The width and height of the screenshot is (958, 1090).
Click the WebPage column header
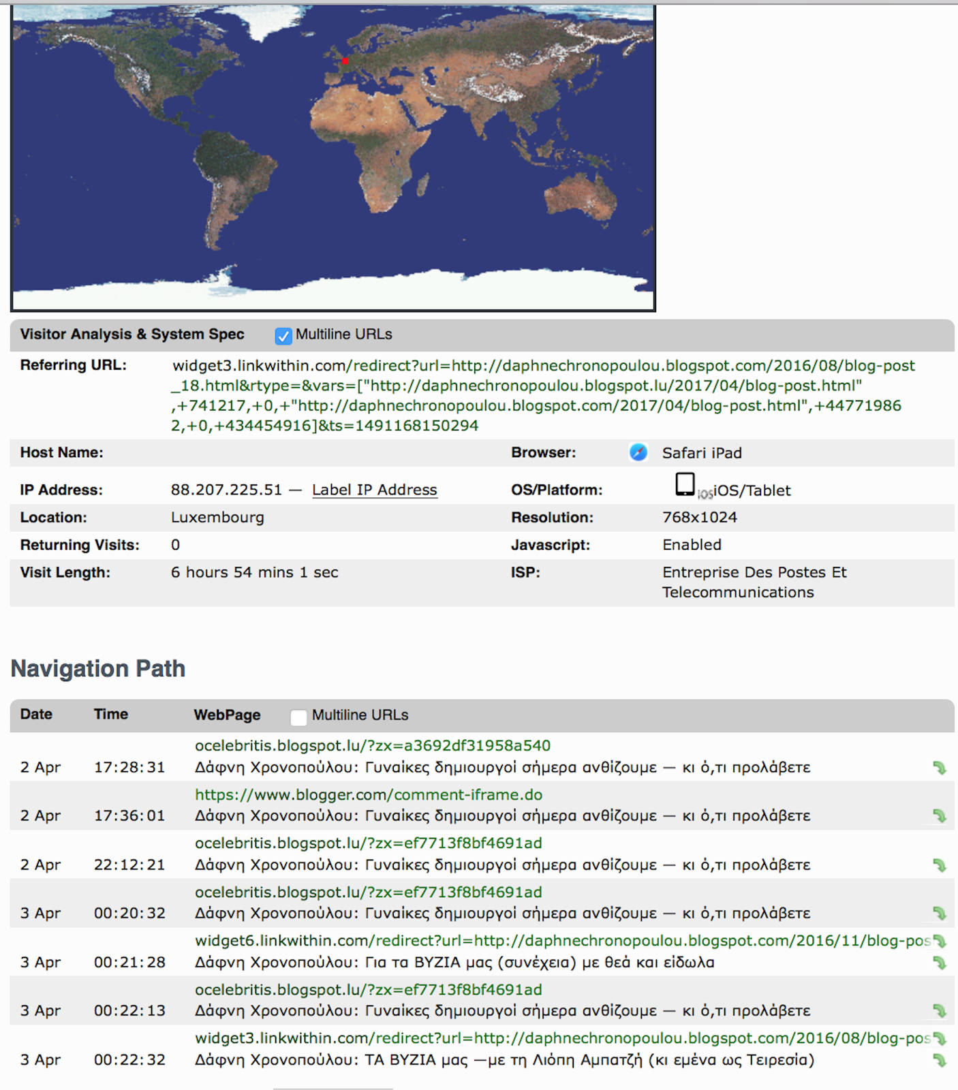pyautogui.click(x=228, y=715)
